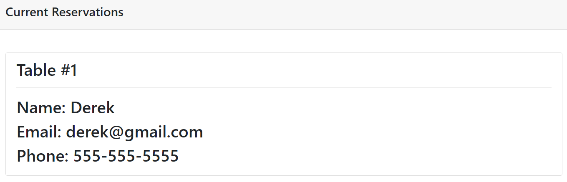Click the #1 table number

coord(69,70)
